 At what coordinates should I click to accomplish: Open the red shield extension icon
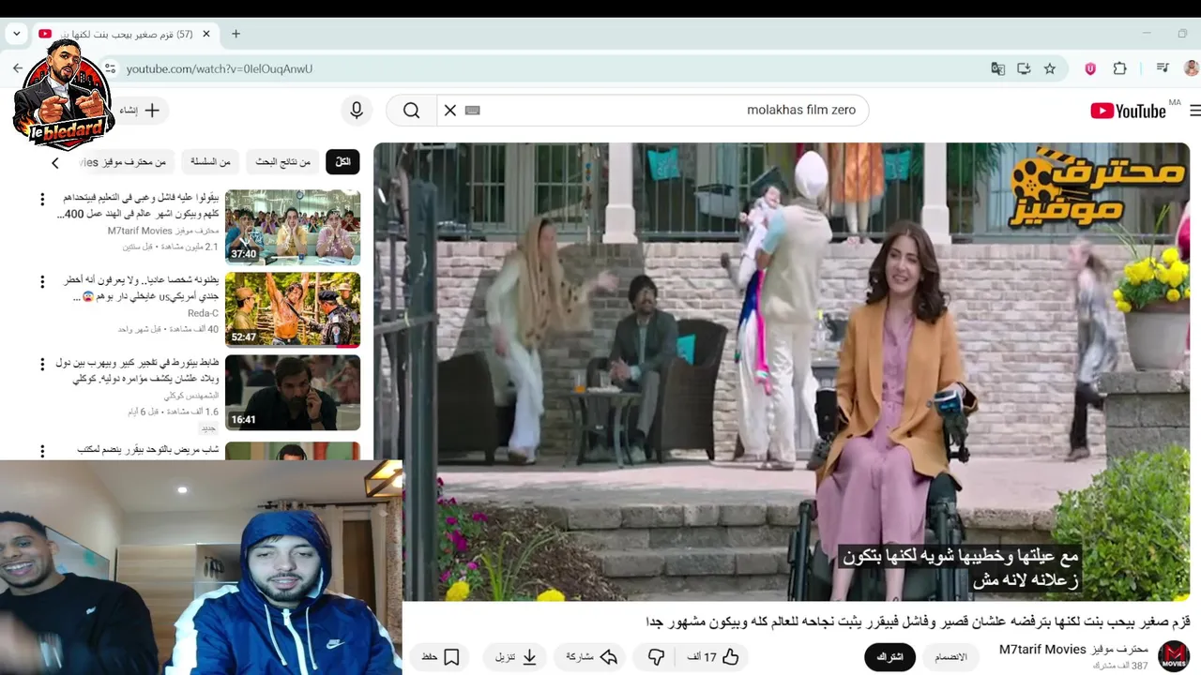point(1090,68)
